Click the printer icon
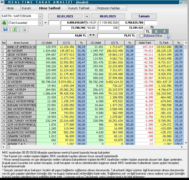Screen dimensions: 189x180 tap(24, 29)
